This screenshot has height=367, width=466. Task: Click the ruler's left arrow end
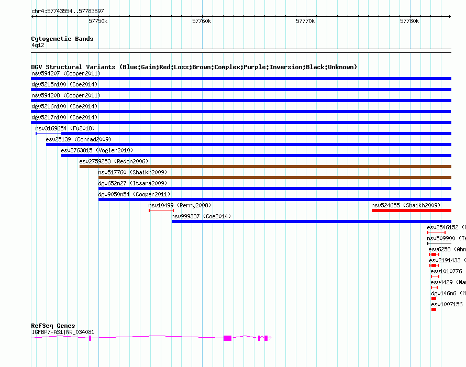[32, 16]
